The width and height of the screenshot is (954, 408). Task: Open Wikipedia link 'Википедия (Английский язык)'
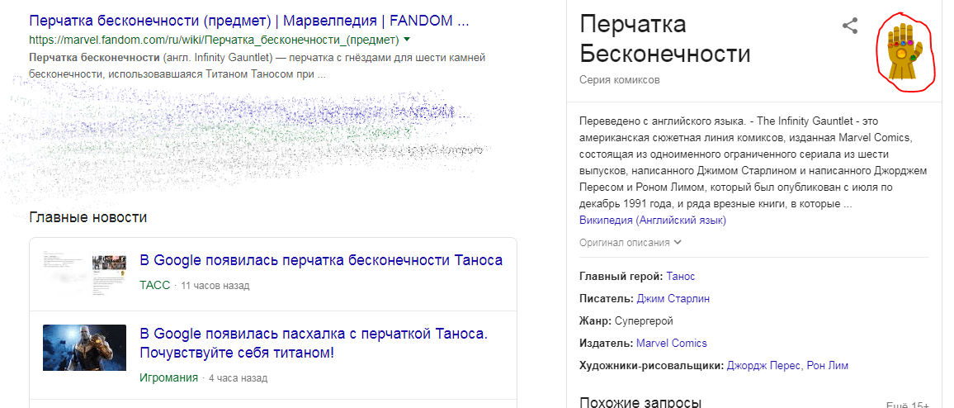point(653,220)
